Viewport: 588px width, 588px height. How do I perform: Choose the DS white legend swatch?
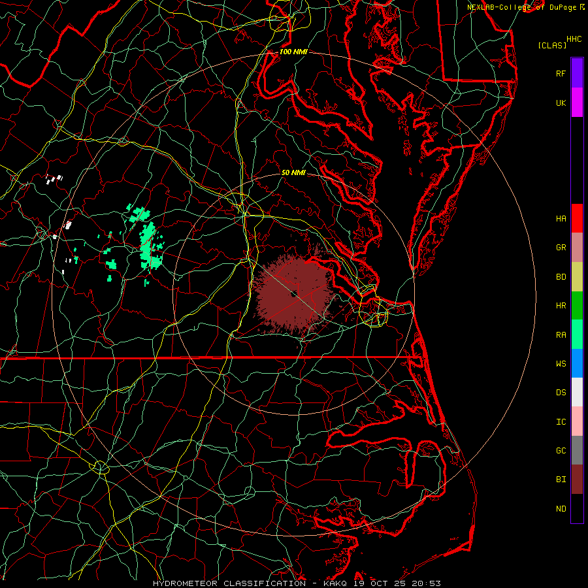(577, 392)
